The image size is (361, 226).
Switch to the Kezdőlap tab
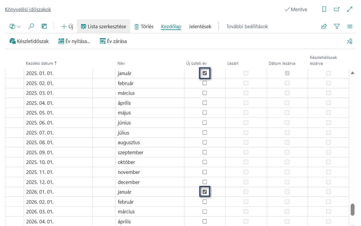pos(171,26)
